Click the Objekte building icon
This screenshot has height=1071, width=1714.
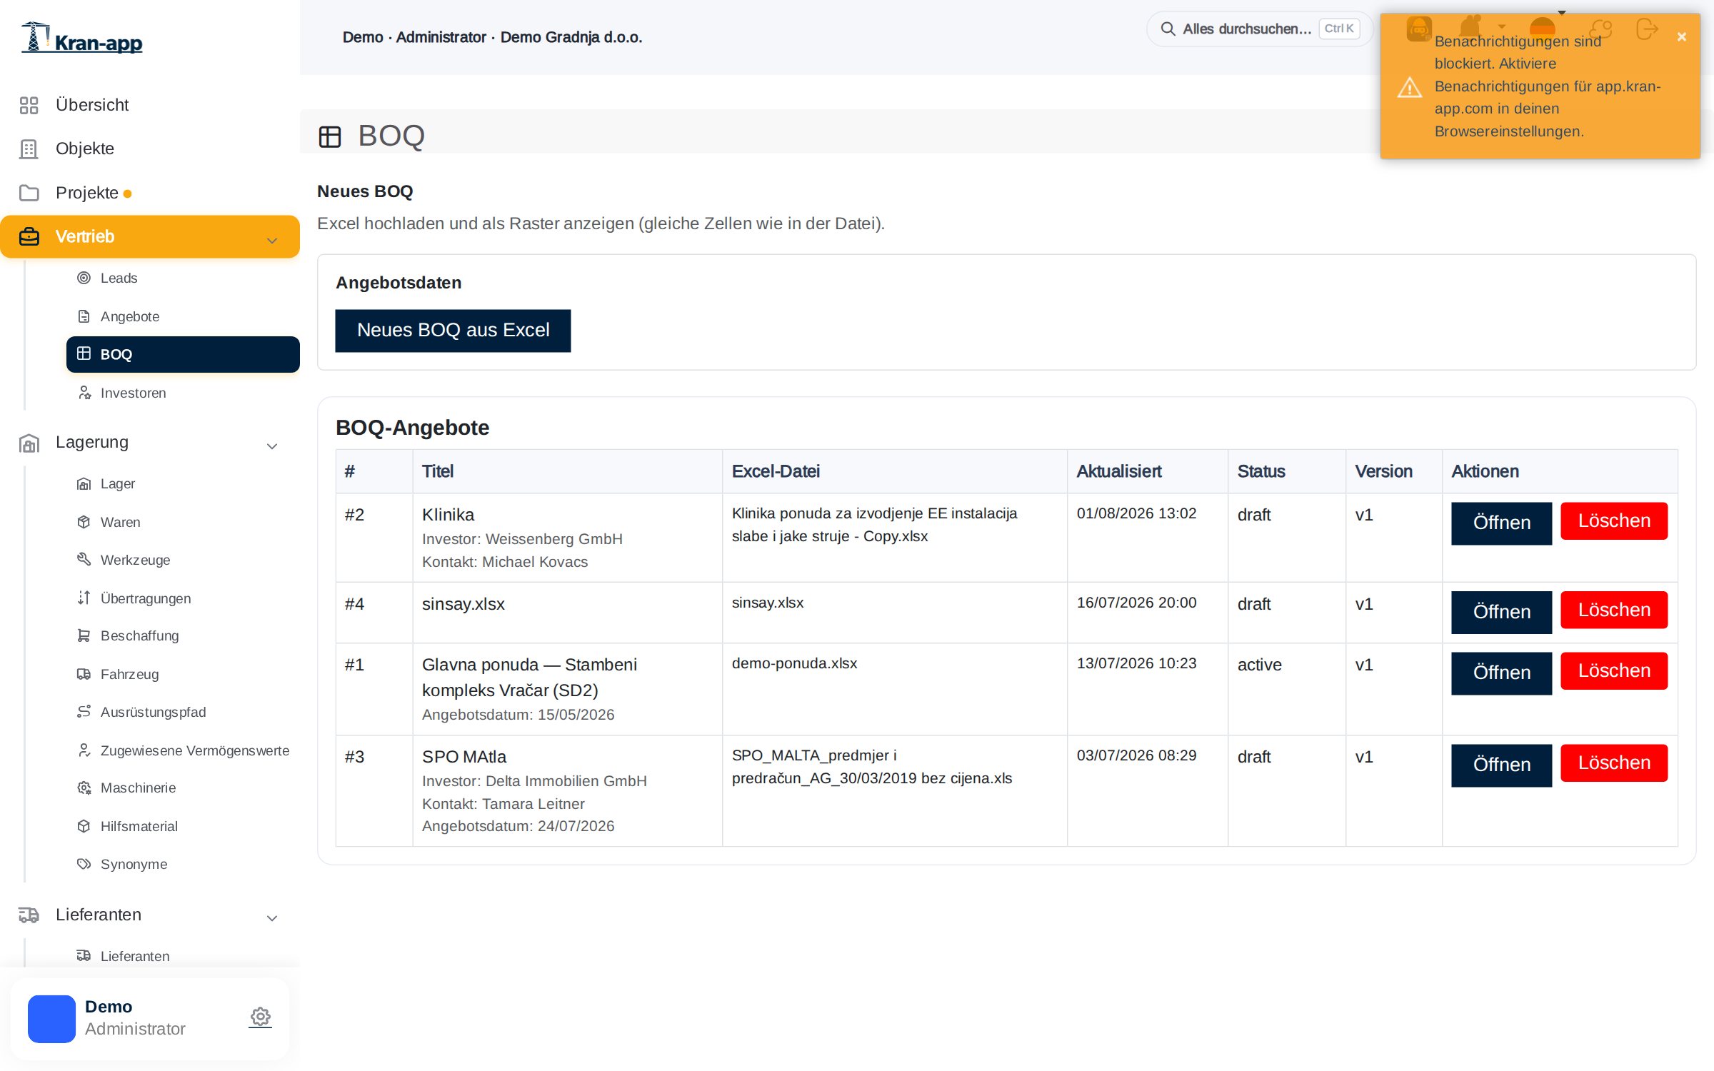pyautogui.click(x=29, y=149)
